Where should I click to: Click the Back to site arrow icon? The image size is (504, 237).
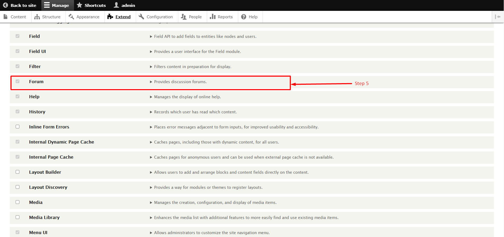tap(5, 5)
